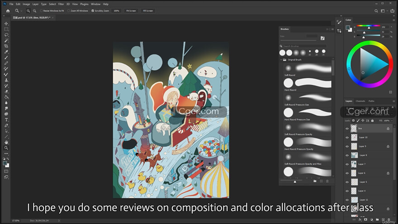The image size is (398, 224).
Task: Select the Lasso tool
Action: (x=6, y=35)
